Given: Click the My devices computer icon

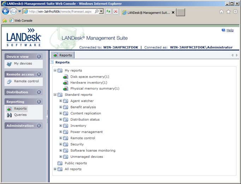Looking at the screenshot, I should (x=9, y=64).
